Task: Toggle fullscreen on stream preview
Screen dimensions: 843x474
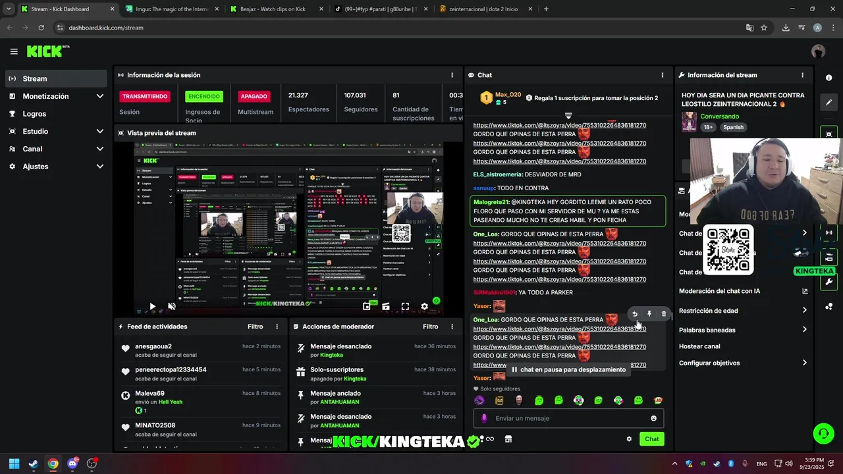Action: click(405, 306)
